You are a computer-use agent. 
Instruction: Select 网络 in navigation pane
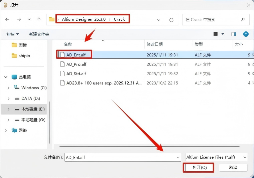[19, 131]
